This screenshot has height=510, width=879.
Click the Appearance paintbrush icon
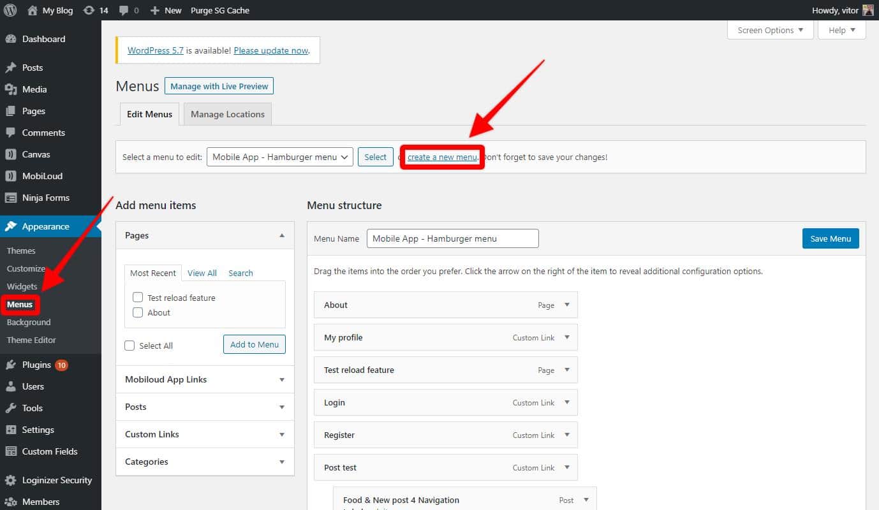(11, 226)
